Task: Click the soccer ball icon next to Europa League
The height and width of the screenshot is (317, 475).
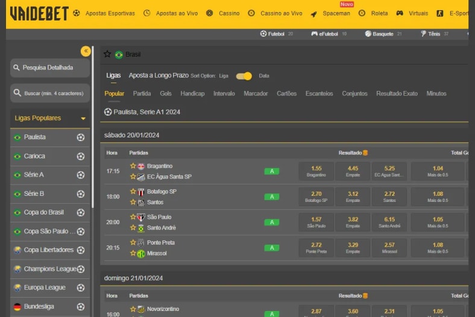Action: [x=81, y=287]
